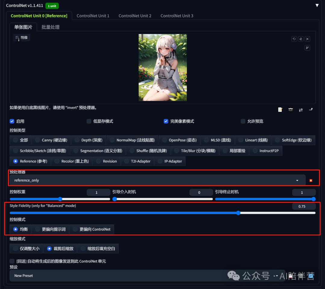Click the 图像 label icon
The image size is (325, 289).
[22, 38]
